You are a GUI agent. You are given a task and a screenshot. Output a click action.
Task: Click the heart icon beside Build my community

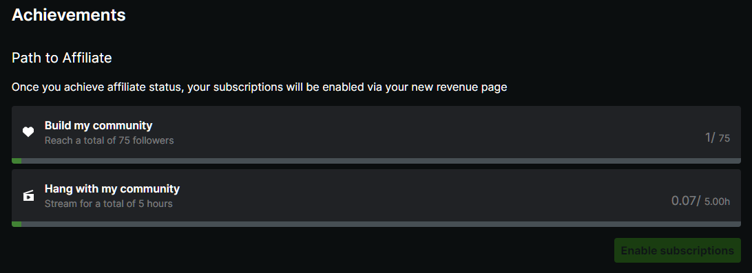click(28, 132)
